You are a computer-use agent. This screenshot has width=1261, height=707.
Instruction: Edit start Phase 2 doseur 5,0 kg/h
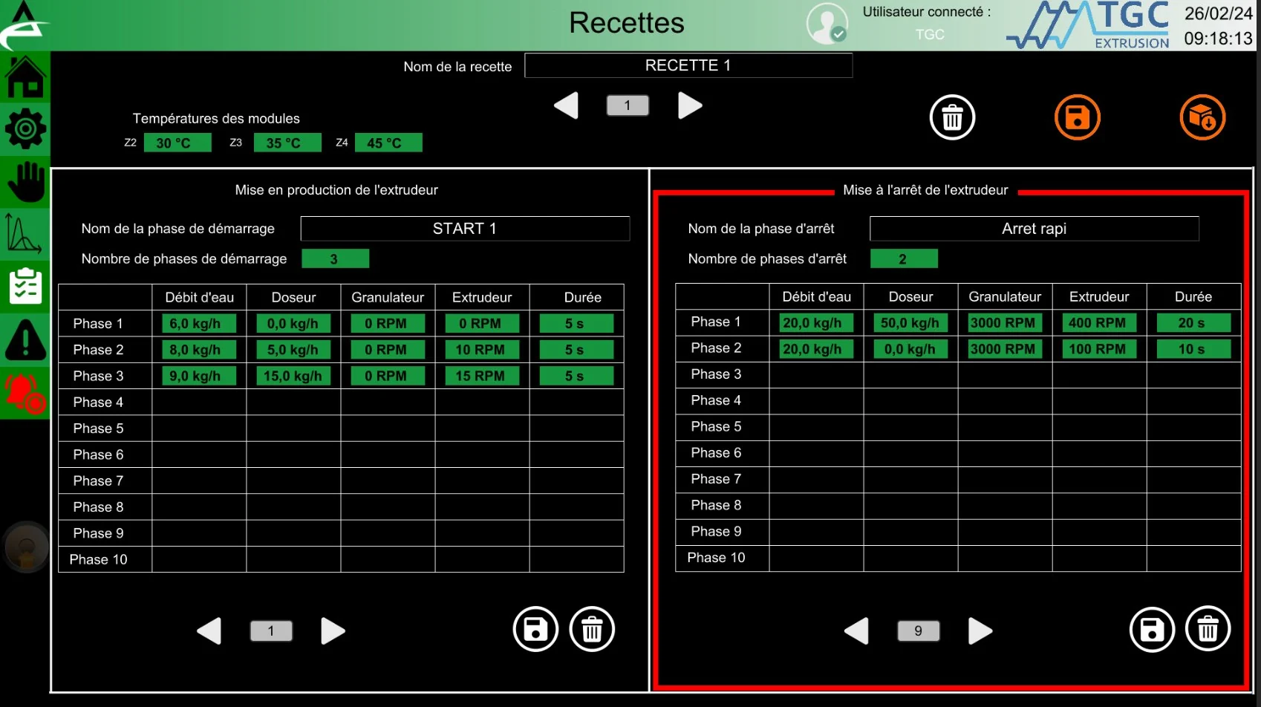pos(293,349)
